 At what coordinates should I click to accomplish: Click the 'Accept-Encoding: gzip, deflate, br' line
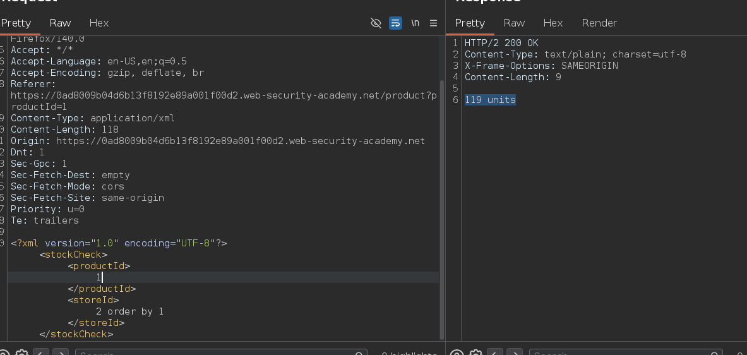click(107, 73)
